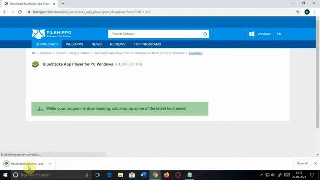320x180 pixels.
Task: Click the breadcrumb home icon
Action: 33,53
